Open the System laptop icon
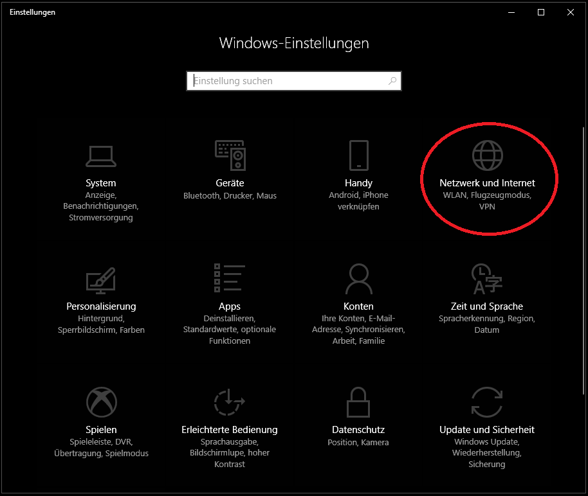This screenshot has width=588, height=496. (x=101, y=155)
